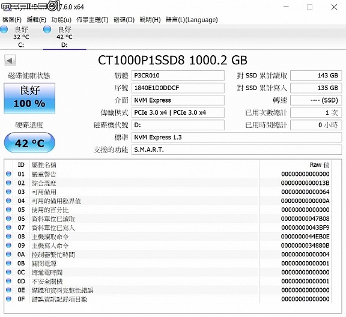Click the power on hours value 0 小時

(316, 125)
